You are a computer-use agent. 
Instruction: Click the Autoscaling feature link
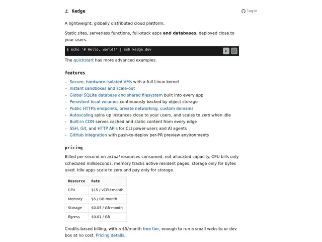coord(82,115)
